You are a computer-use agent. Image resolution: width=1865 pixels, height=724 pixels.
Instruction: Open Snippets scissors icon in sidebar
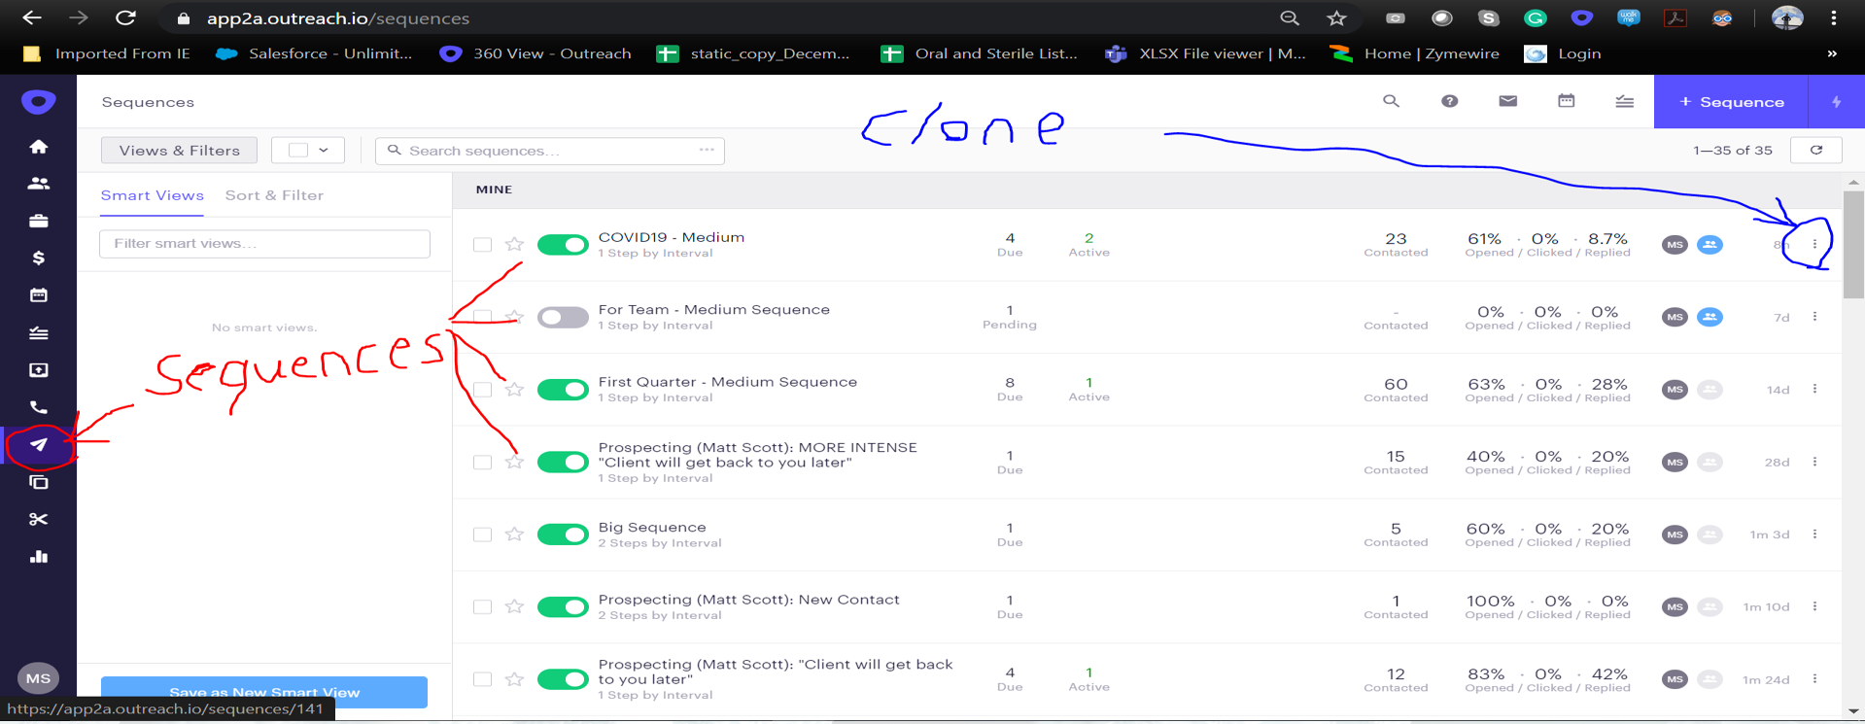click(39, 519)
